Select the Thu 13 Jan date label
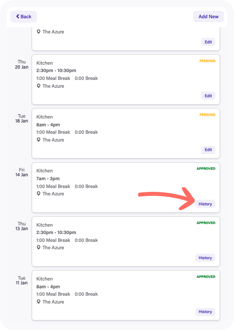Image resolution: width=234 pixels, height=330 pixels. (22, 226)
